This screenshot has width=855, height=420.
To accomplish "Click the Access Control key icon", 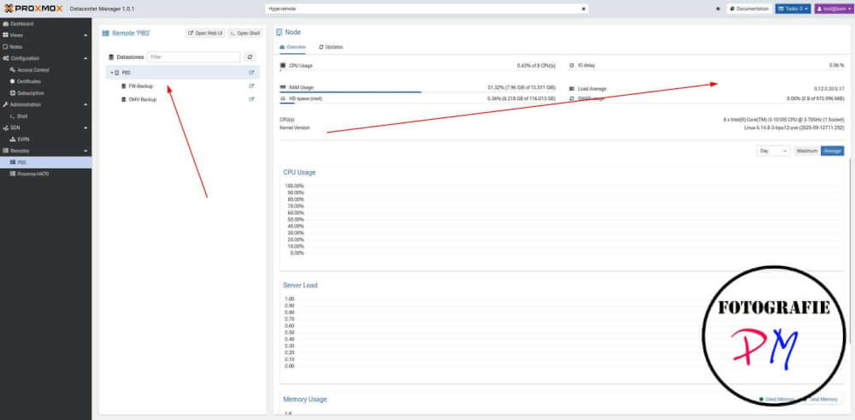I will pos(13,70).
